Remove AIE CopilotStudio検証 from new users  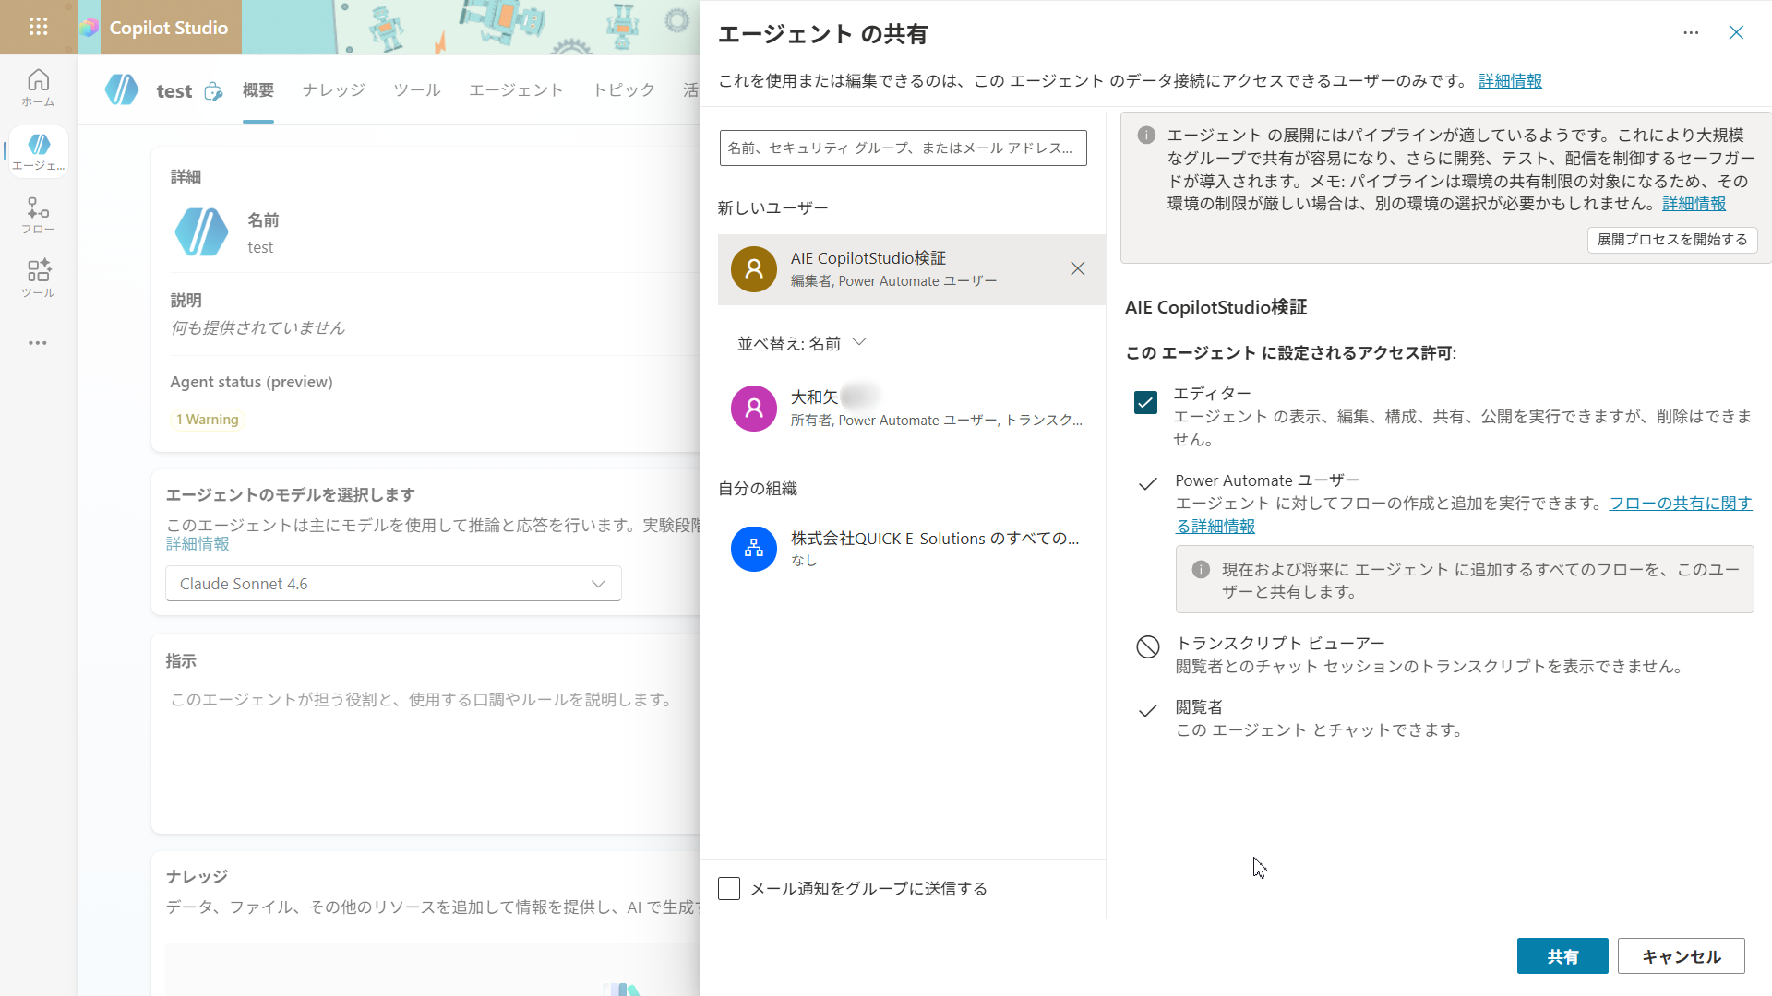tap(1077, 268)
